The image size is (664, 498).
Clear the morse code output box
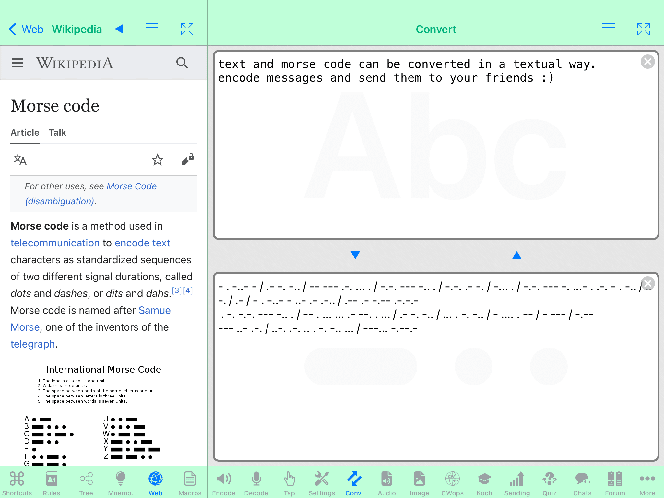(x=648, y=283)
